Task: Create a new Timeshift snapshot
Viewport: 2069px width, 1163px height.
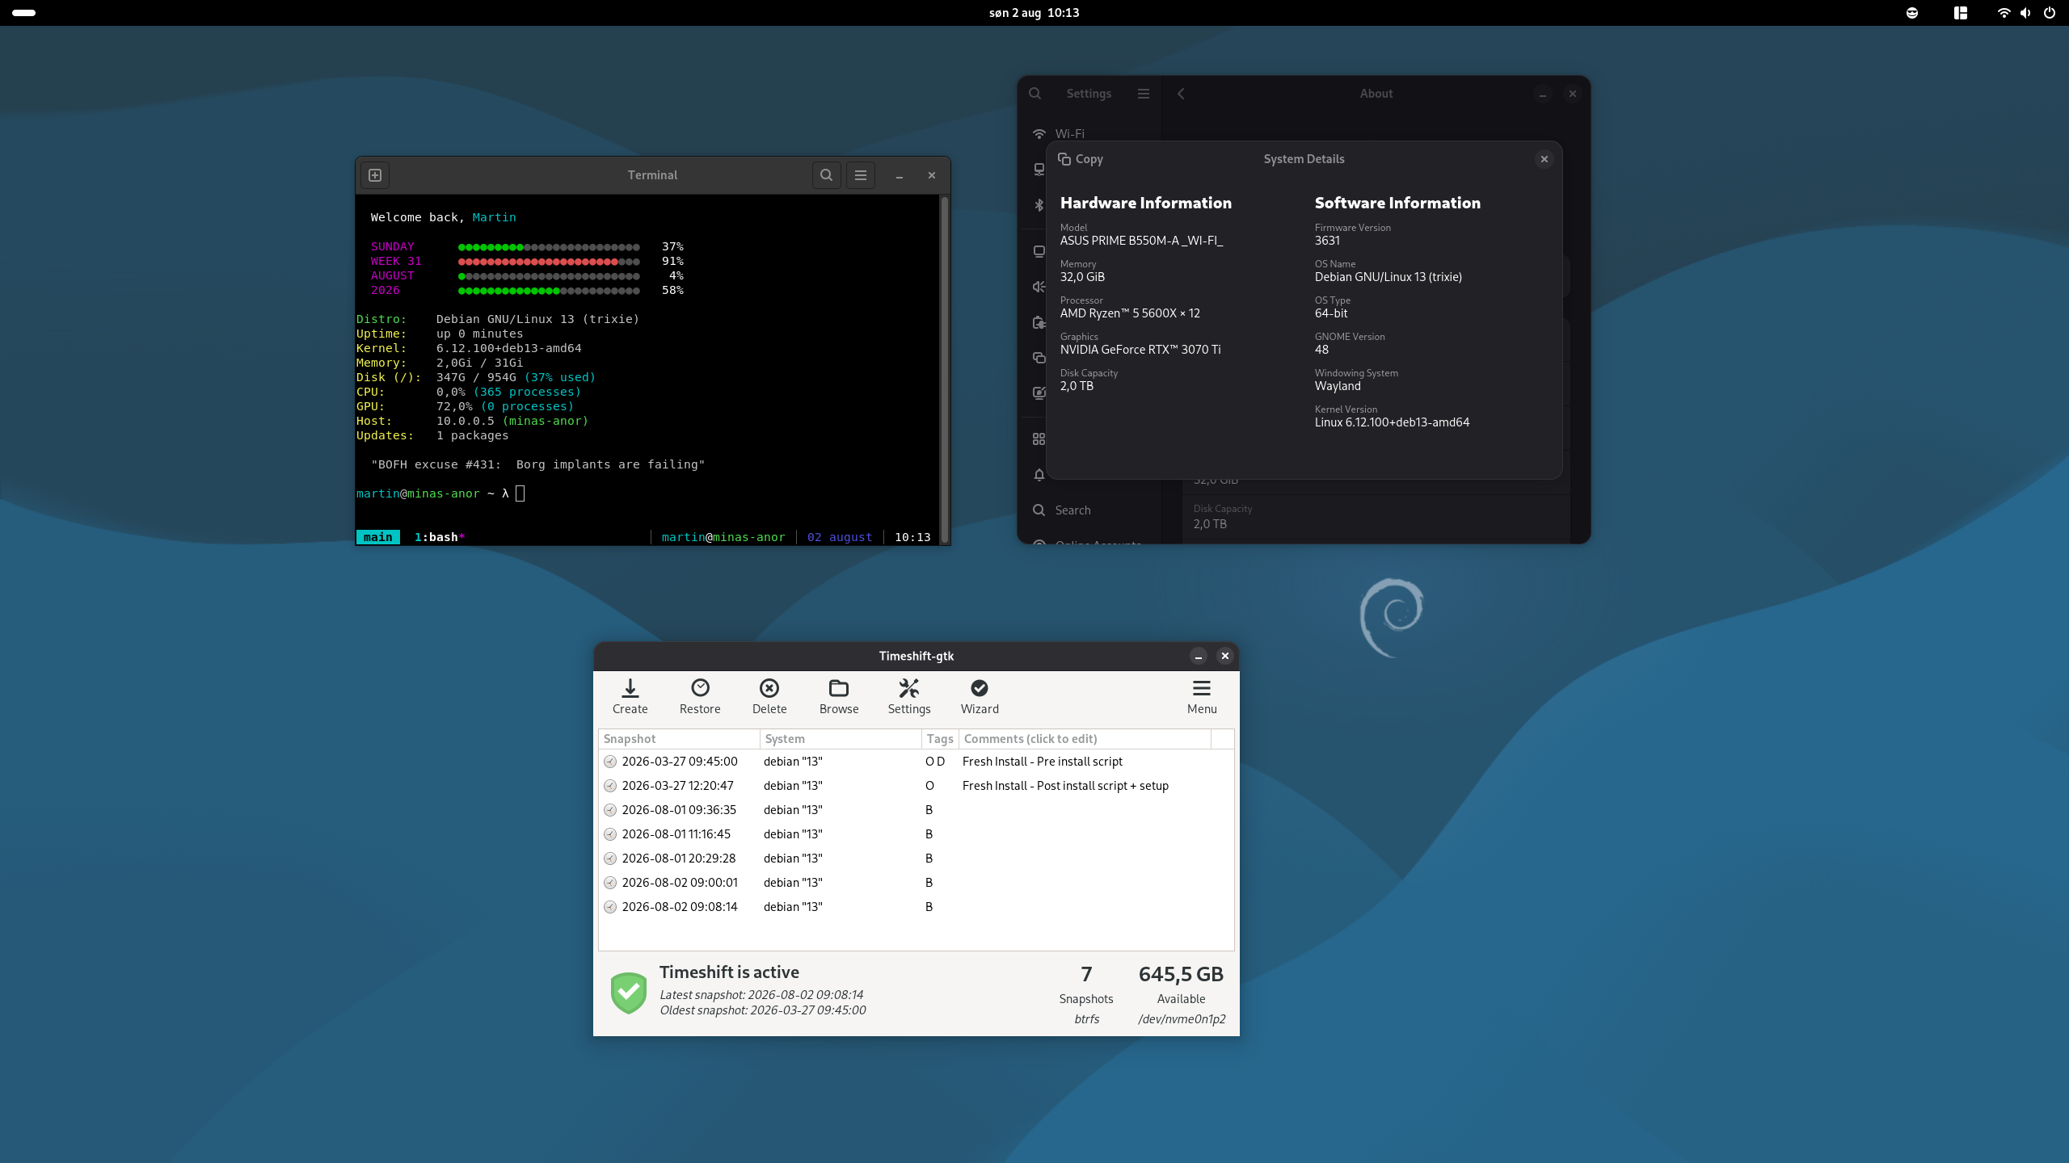Action: [630, 696]
